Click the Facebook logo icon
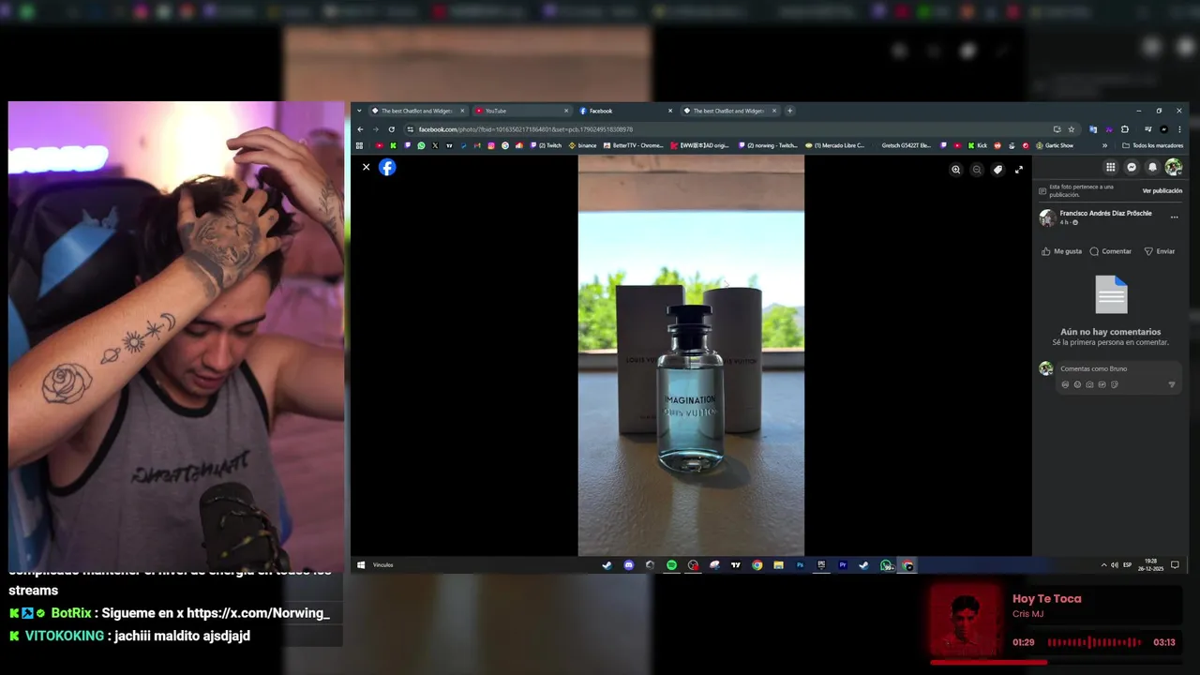The width and height of the screenshot is (1200, 675). (387, 167)
